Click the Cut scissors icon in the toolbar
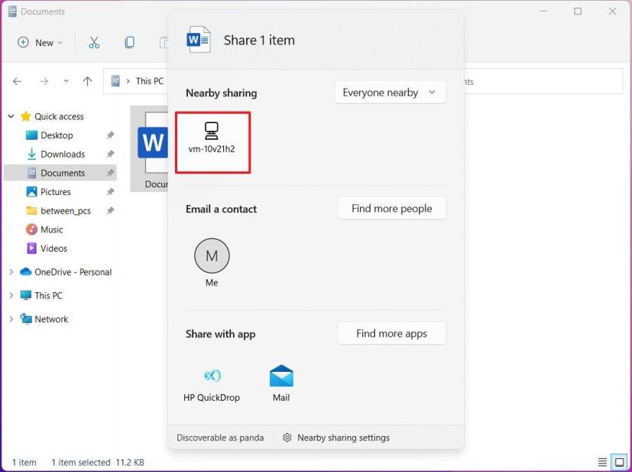632x472 pixels. pyautogui.click(x=94, y=42)
